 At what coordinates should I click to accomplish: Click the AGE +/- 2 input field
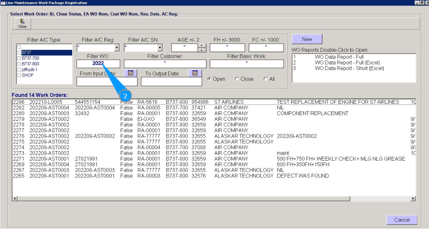(x=185, y=48)
